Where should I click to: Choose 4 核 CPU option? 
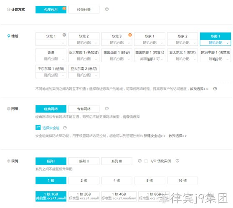point(117,180)
